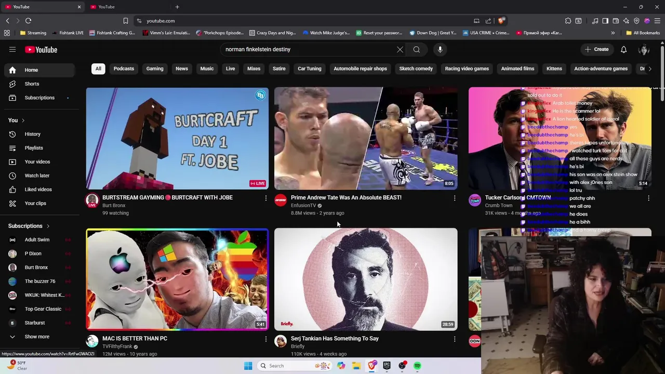Viewport: 665px width, 374px height.
Task: Click the TVFilthyFrank channel name
Action: pos(117,346)
